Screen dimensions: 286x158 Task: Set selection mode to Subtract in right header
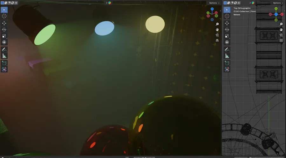coord(232,3)
